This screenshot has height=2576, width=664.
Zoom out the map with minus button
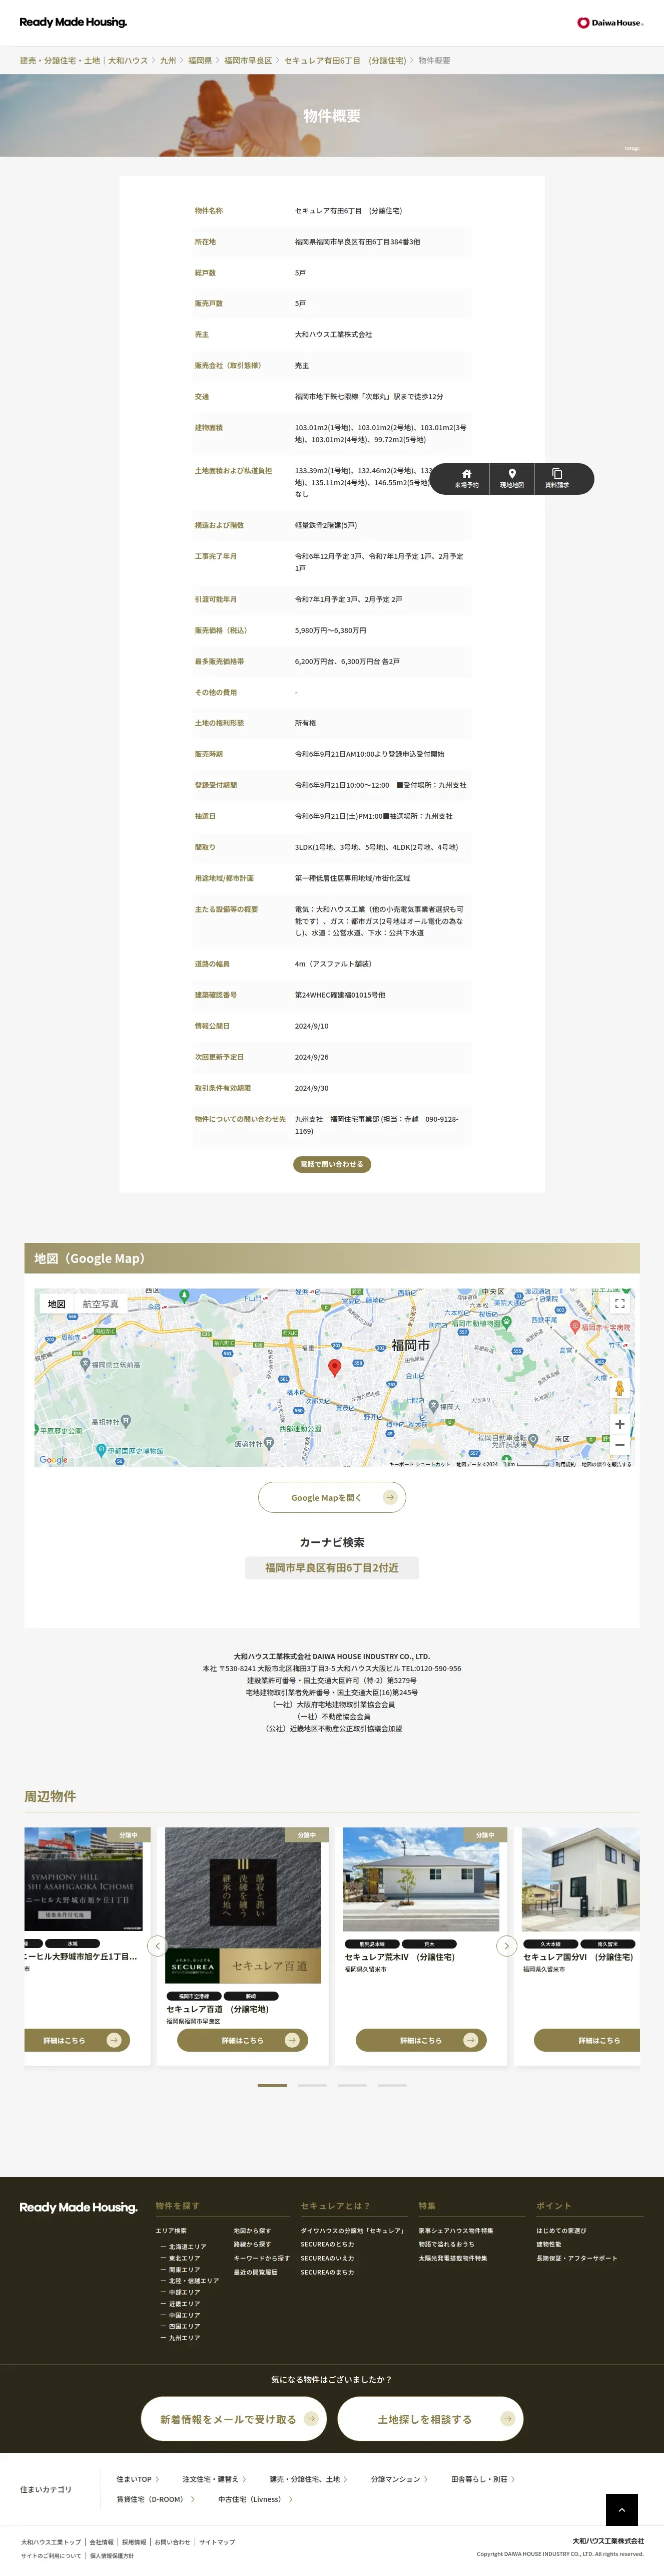[x=619, y=1445]
